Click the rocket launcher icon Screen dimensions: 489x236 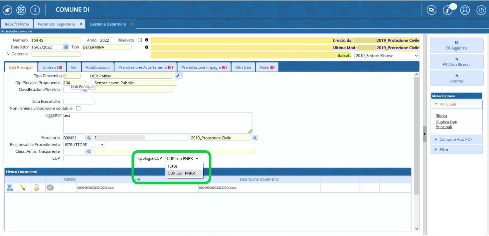click(7, 10)
